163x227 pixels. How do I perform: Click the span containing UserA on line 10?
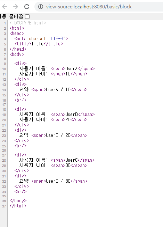(x=73, y=68)
